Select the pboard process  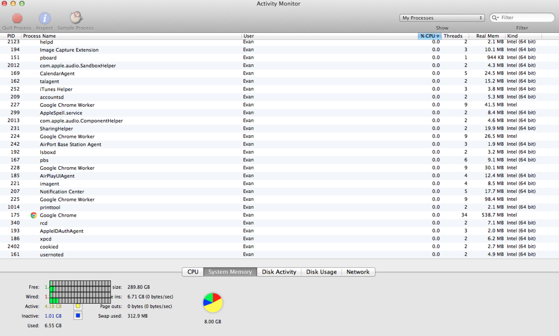point(279,58)
